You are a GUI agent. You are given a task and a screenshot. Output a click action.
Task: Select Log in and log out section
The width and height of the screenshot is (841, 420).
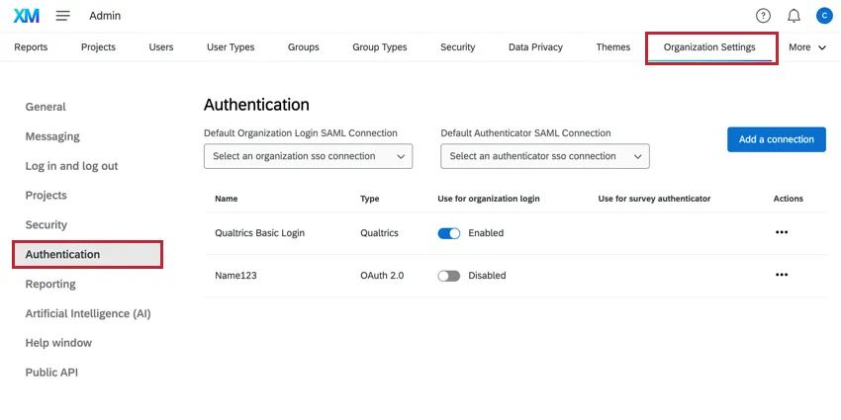tap(71, 166)
